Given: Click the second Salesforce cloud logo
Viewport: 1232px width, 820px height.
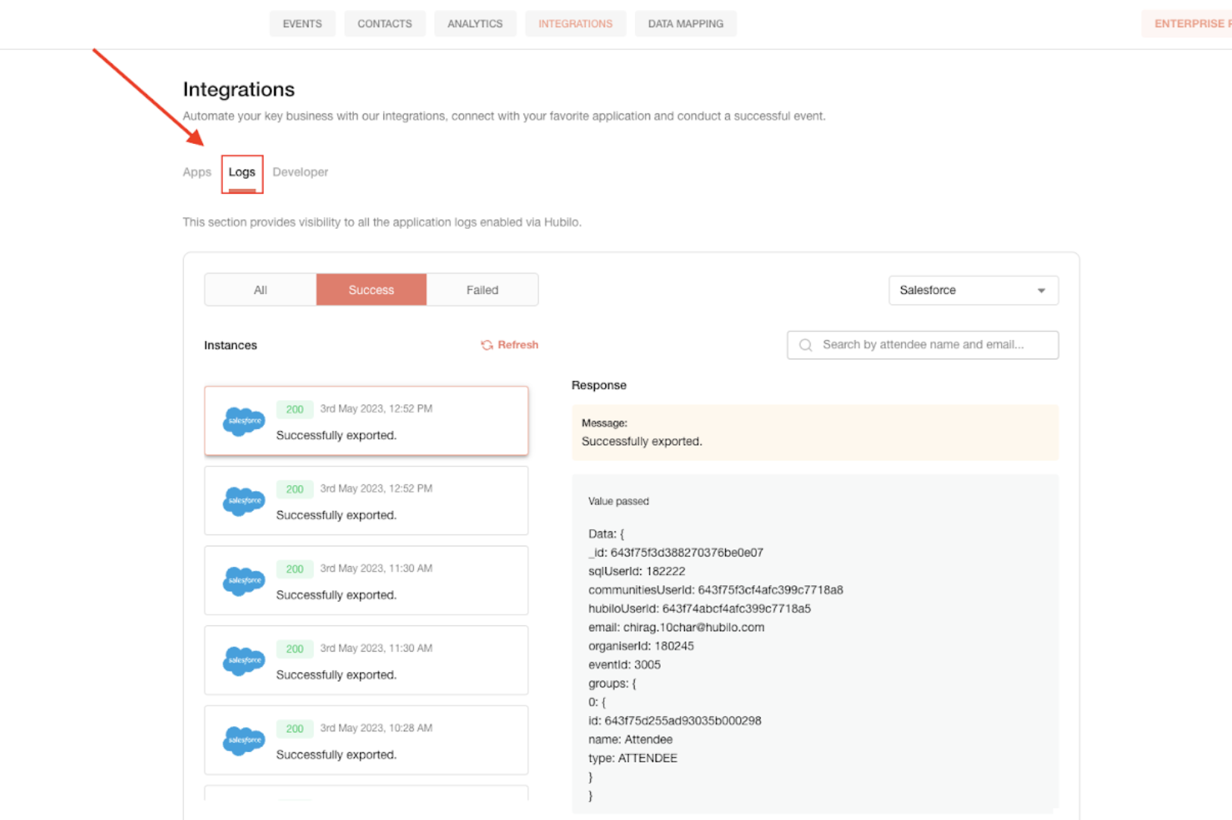Looking at the screenshot, I should tap(244, 501).
